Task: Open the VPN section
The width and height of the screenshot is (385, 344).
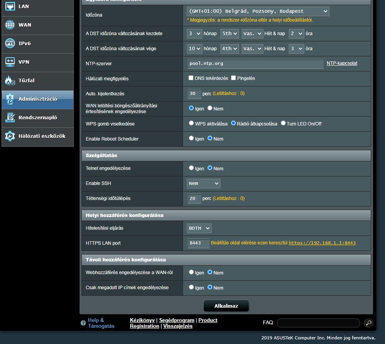Action: (x=37, y=63)
